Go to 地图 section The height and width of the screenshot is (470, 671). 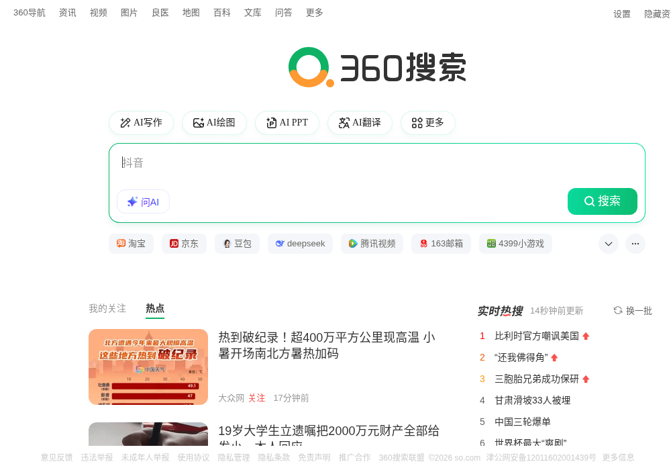[x=191, y=13]
